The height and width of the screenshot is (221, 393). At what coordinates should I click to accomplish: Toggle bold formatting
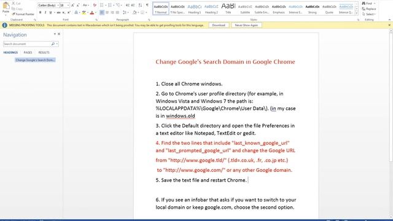pyautogui.click(x=40, y=12)
